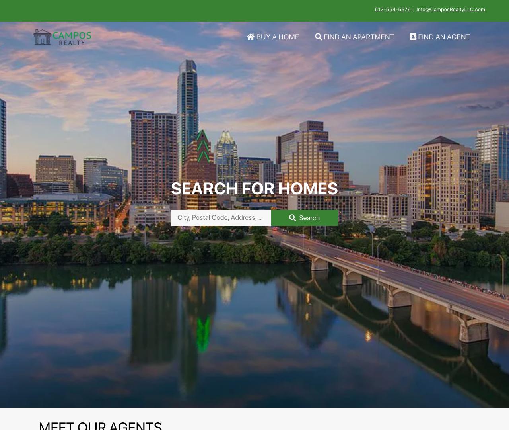Screen dimensions: 509x430
Task: Click the magnifier icon beside Find an Apartment
Action: point(319,37)
